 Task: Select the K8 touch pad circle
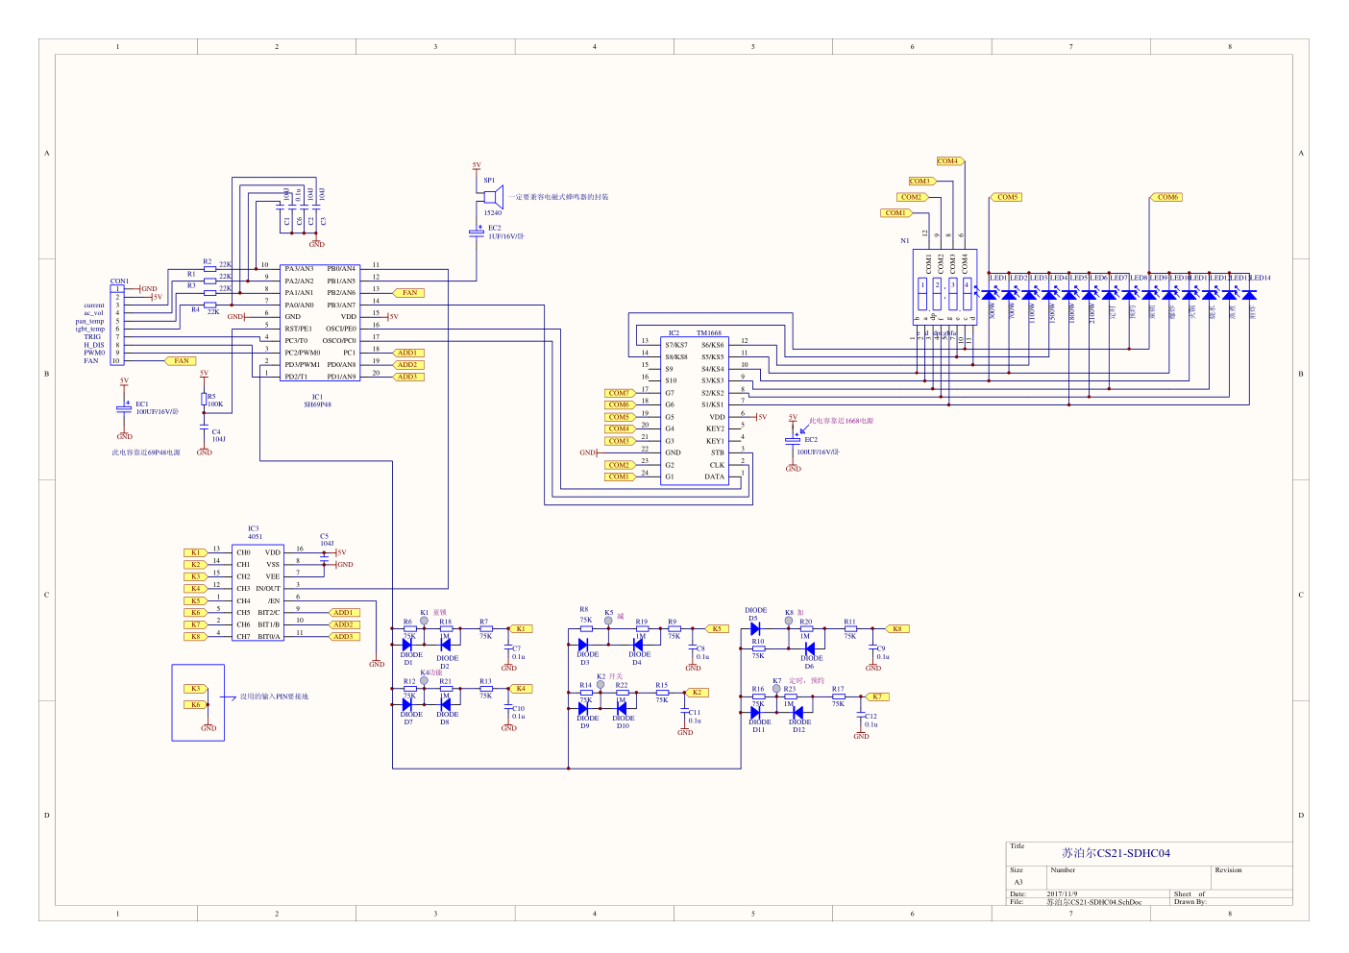click(789, 622)
